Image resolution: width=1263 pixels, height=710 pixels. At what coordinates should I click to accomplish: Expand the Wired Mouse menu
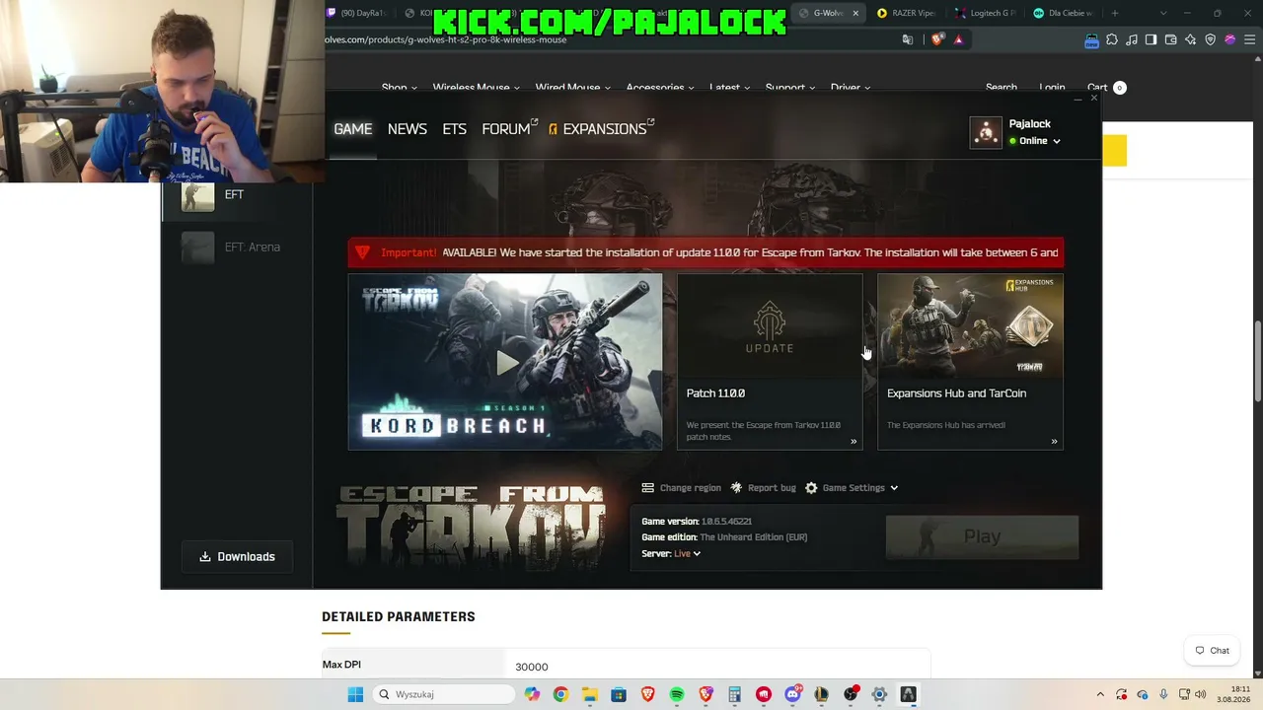tap(572, 88)
